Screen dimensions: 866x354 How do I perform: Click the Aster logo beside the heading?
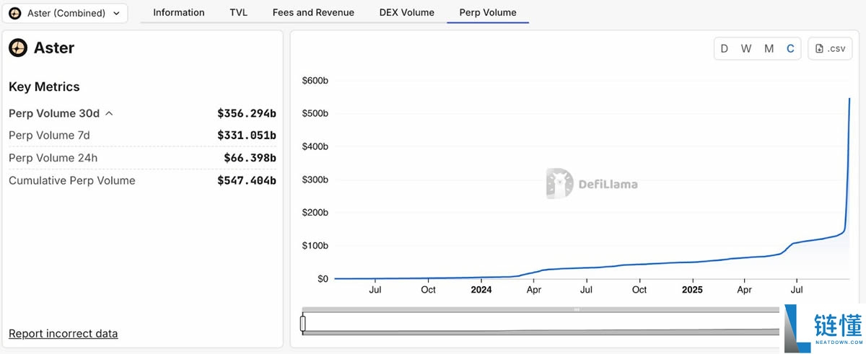[x=18, y=48]
